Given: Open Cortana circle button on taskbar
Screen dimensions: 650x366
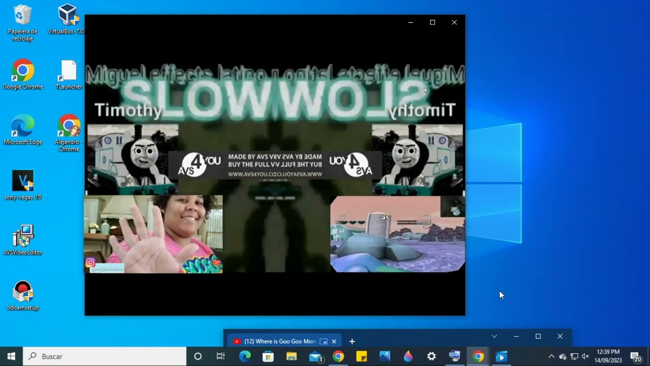Looking at the screenshot, I should pyautogui.click(x=198, y=356).
